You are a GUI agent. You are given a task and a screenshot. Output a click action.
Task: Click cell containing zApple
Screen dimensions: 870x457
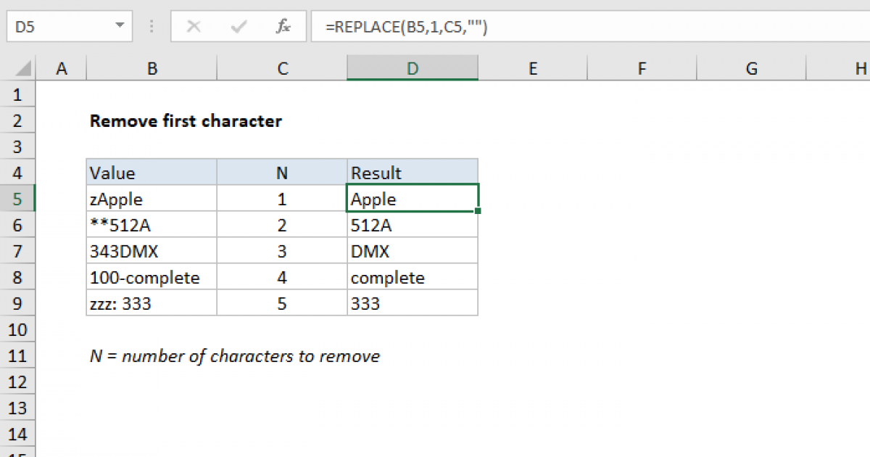(x=152, y=199)
